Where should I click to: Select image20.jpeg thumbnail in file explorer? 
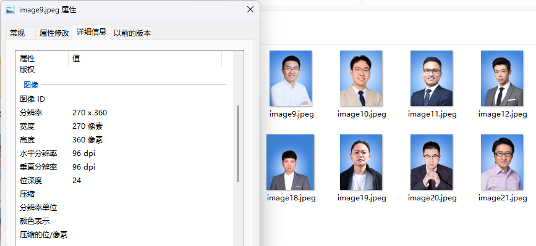pyautogui.click(x=432, y=162)
